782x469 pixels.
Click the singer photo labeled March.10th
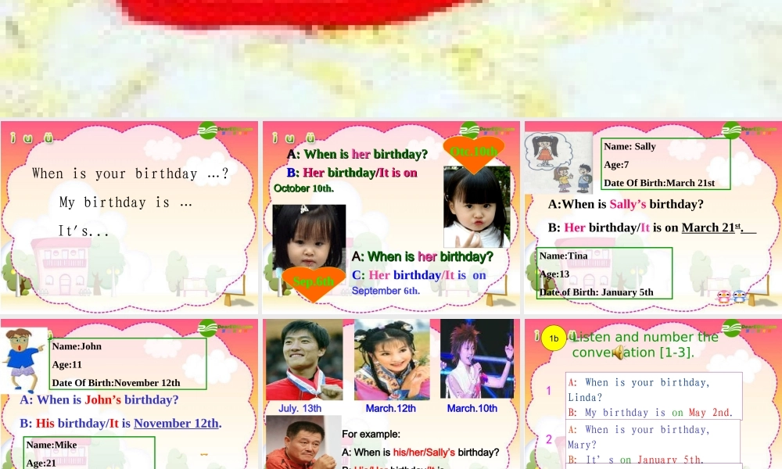coord(477,359)
